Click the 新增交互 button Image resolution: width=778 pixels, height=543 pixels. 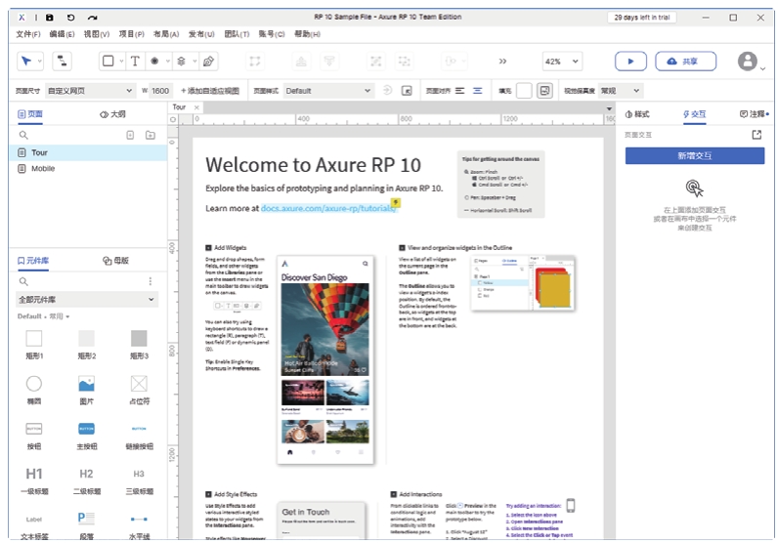point(694,156)
